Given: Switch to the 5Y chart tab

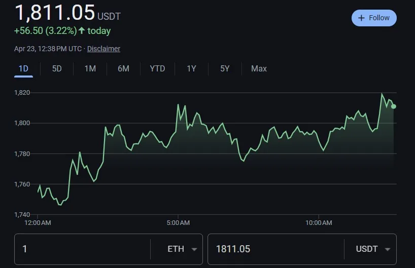Looking at the screenshot, I should point(225,68).
